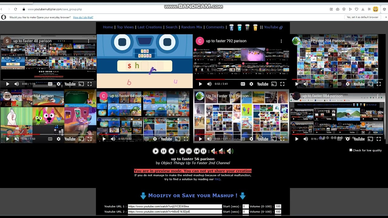Open Opera downloads icon
This screenshot has height=218, width=388.
click(x=363, y=9)
